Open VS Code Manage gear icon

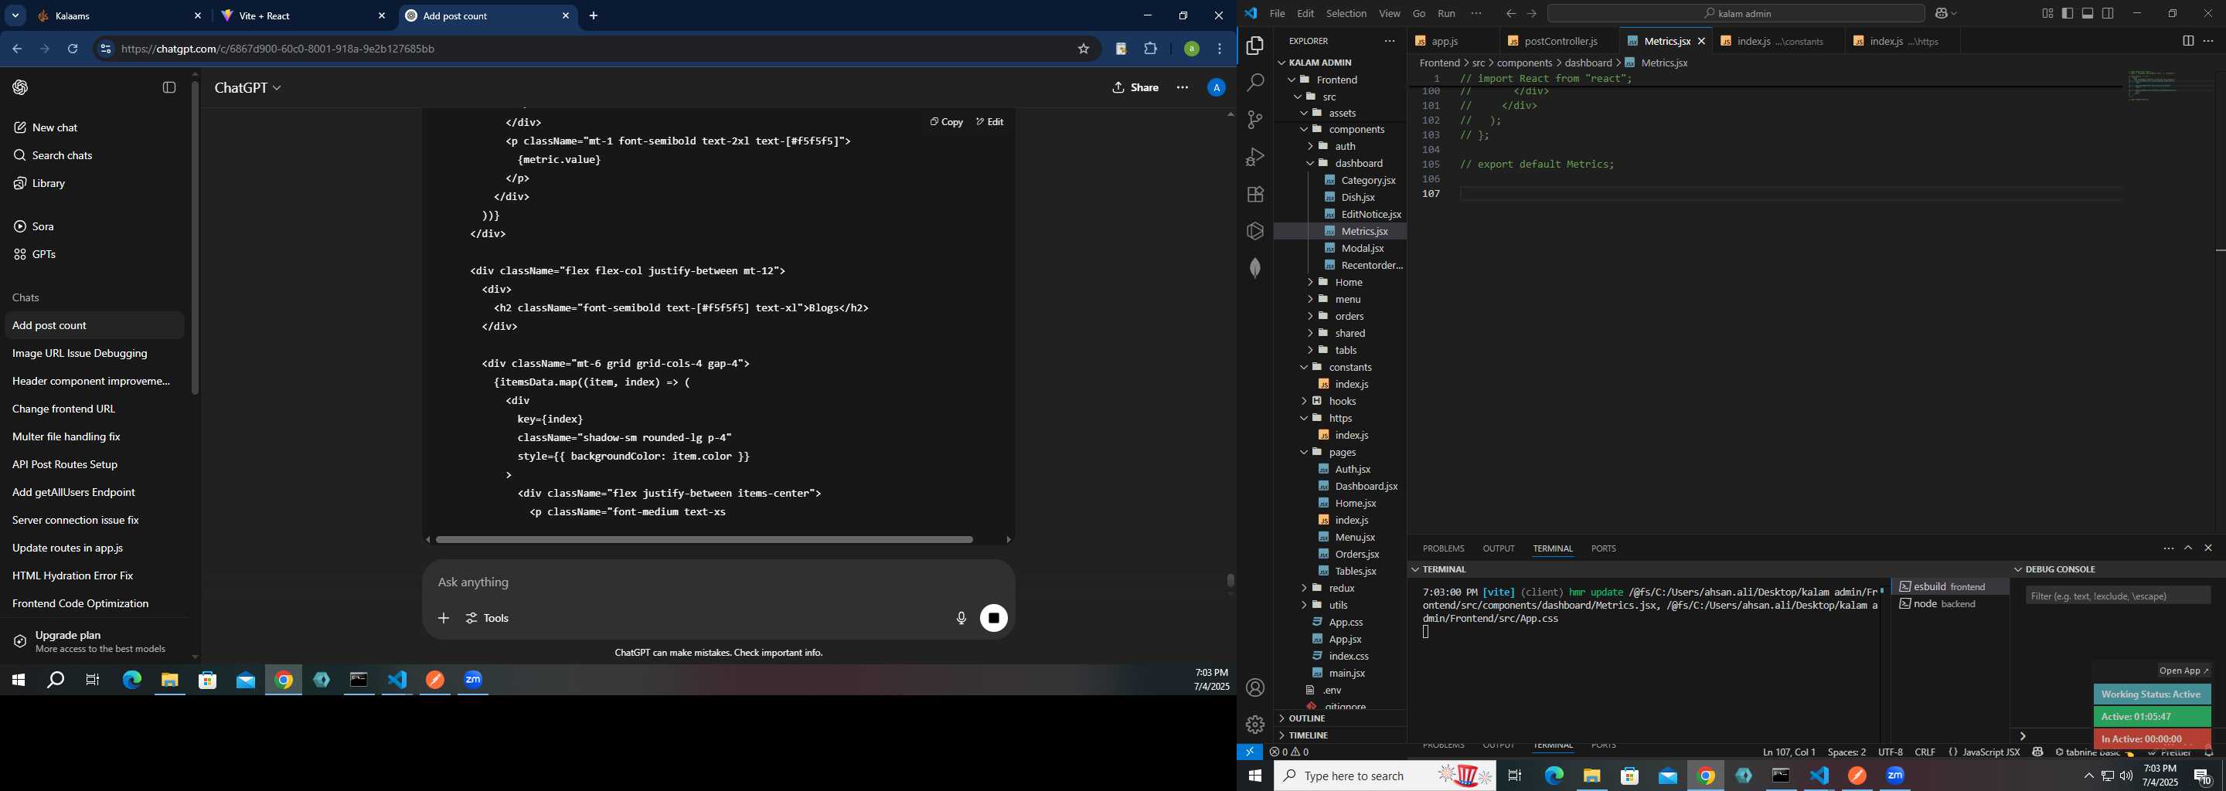1254,725
